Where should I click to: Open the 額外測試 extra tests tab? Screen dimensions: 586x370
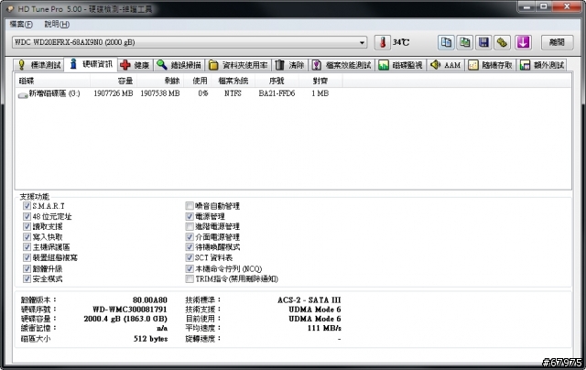coord(541,65)
